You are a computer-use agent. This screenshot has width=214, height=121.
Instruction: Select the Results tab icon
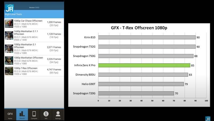tap(22, 115)
